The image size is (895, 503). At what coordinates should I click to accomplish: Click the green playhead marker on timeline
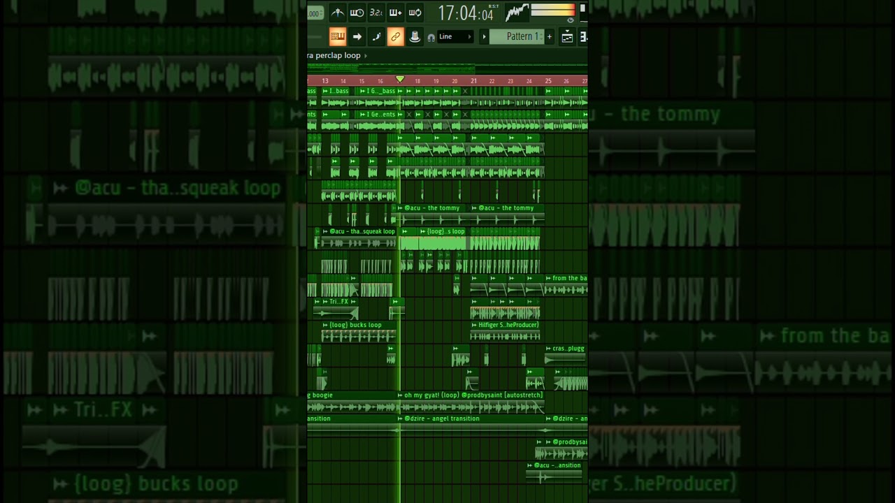click(x=400, y=80)
